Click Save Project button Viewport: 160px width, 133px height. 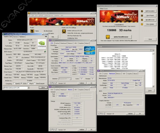pyautogui.click(x=150, y=15)
